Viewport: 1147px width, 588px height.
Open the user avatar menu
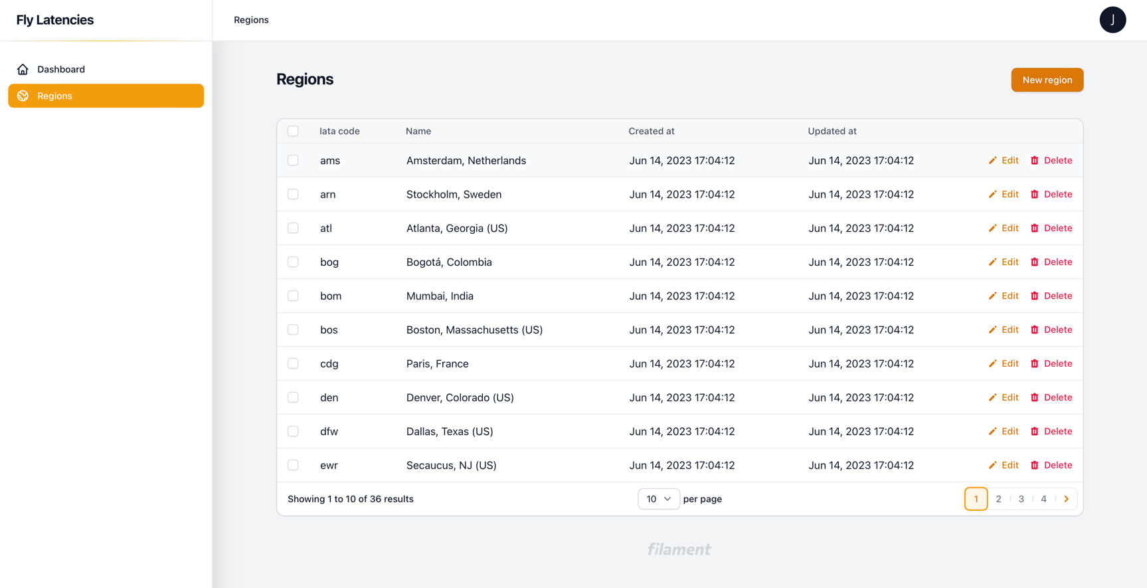(x=1112, y=20)
